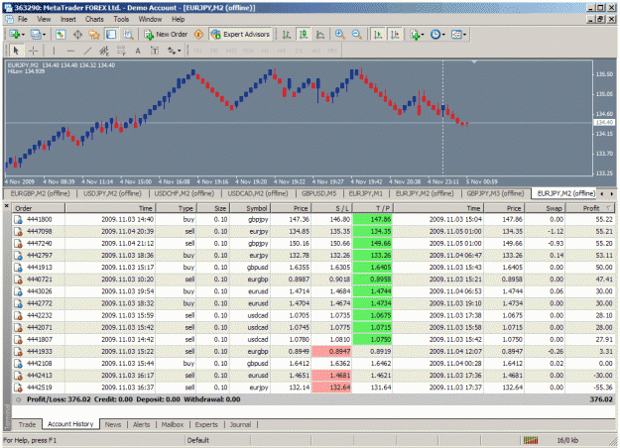Image resolution: width=620 pixels, height=448 pixels.
Task: Click green T/P cell 134.35
Action: [372, 232]
